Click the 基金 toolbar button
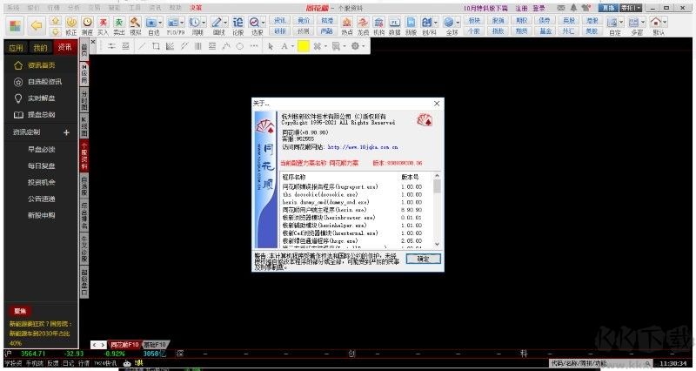 pos(545,30)
